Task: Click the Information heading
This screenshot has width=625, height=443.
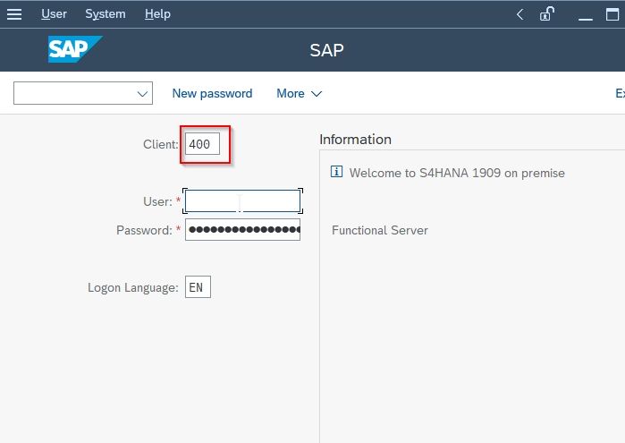Action: point(355,140)
